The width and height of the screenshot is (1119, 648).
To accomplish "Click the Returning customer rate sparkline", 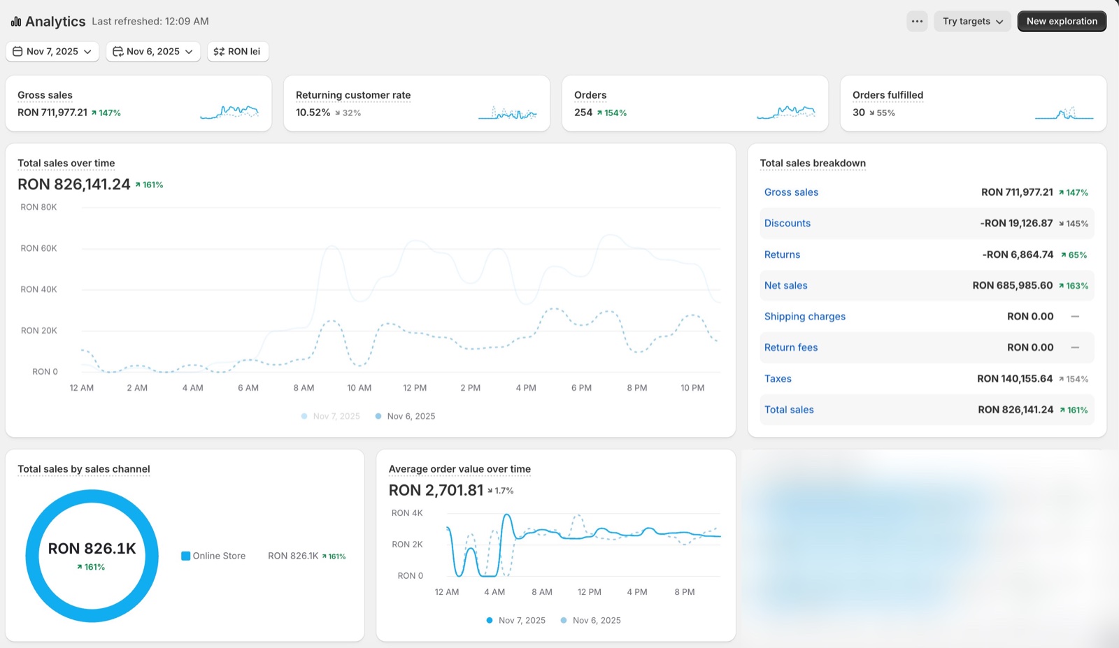I will (x=508, y=113).
